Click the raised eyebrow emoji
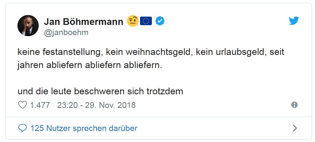The width and height of the screenshot is (315, 142). tap(133, 21)
